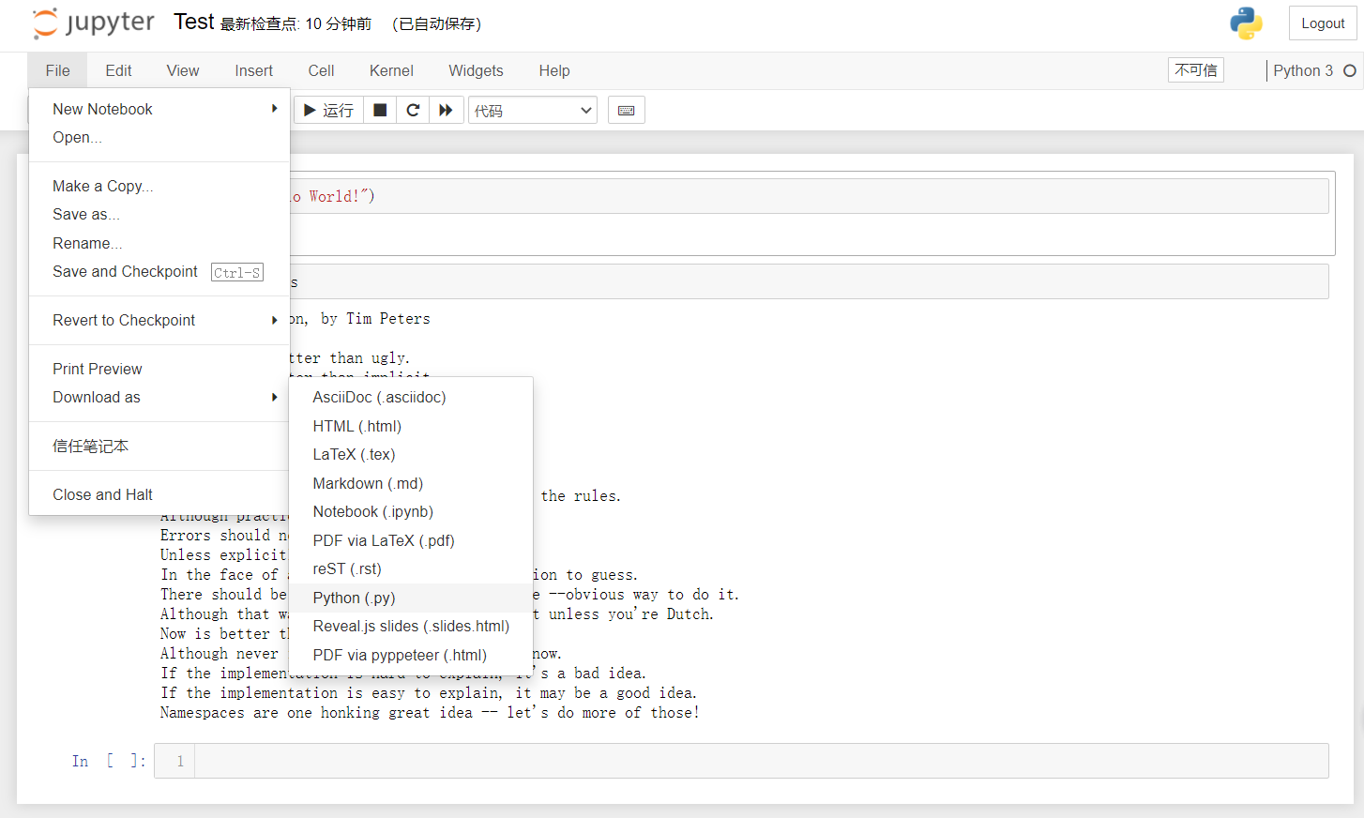
Task: Open the Kernel menu
Action: point(390,70)
